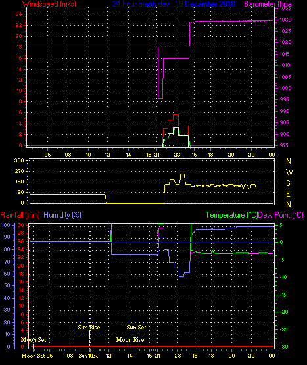Click the "Moon Rise" marker label
The image size is (307, 365).
[x=130, y=340]
